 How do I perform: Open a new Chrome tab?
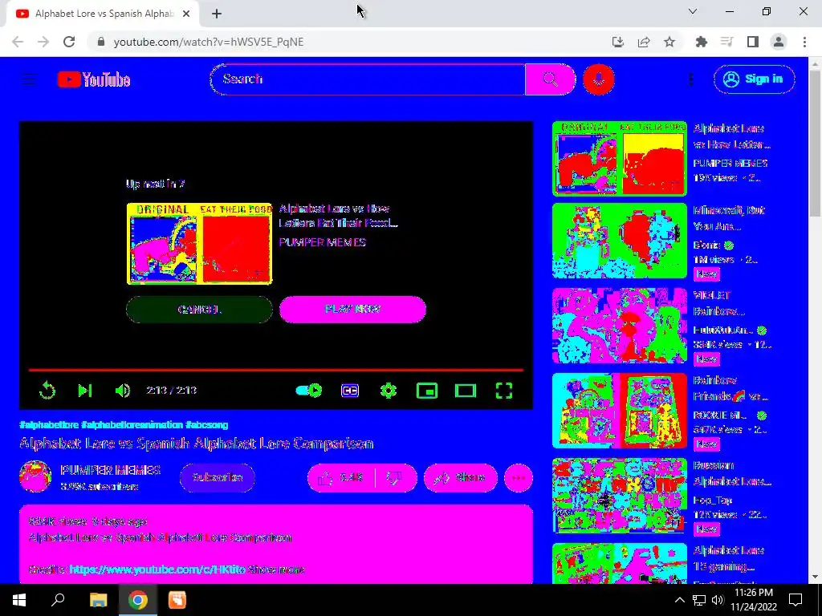[217, 14]
